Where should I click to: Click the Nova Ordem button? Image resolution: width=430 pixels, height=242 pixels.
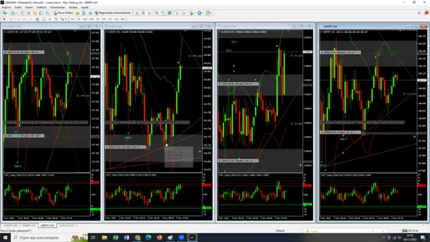pyautogui.click(x=63, y=13)
